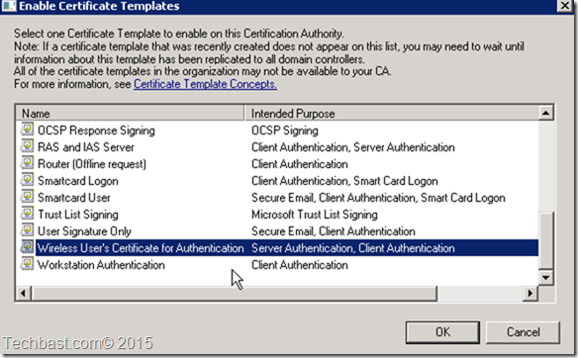Select the OCSP Response Signing template icon
578x358 pixels.
(28, 130)
